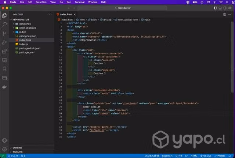Open the Apple menu
This screenshot has height=158, width=235.
[x=5, y=2]
